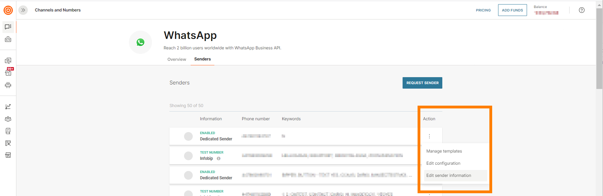The height and width of the screenshot is (196, 603).
Task: Open the three-dot action menu for the first sender
Action: pyautogui.click(x=429, y=136)
